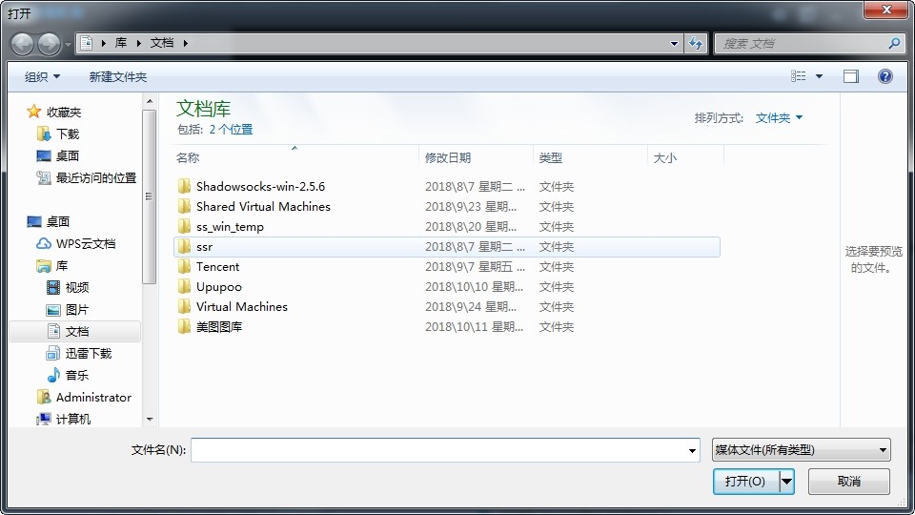Select 计算机 in navigation tree
This screenshot has width=915, height=515.
click(63, 419)
